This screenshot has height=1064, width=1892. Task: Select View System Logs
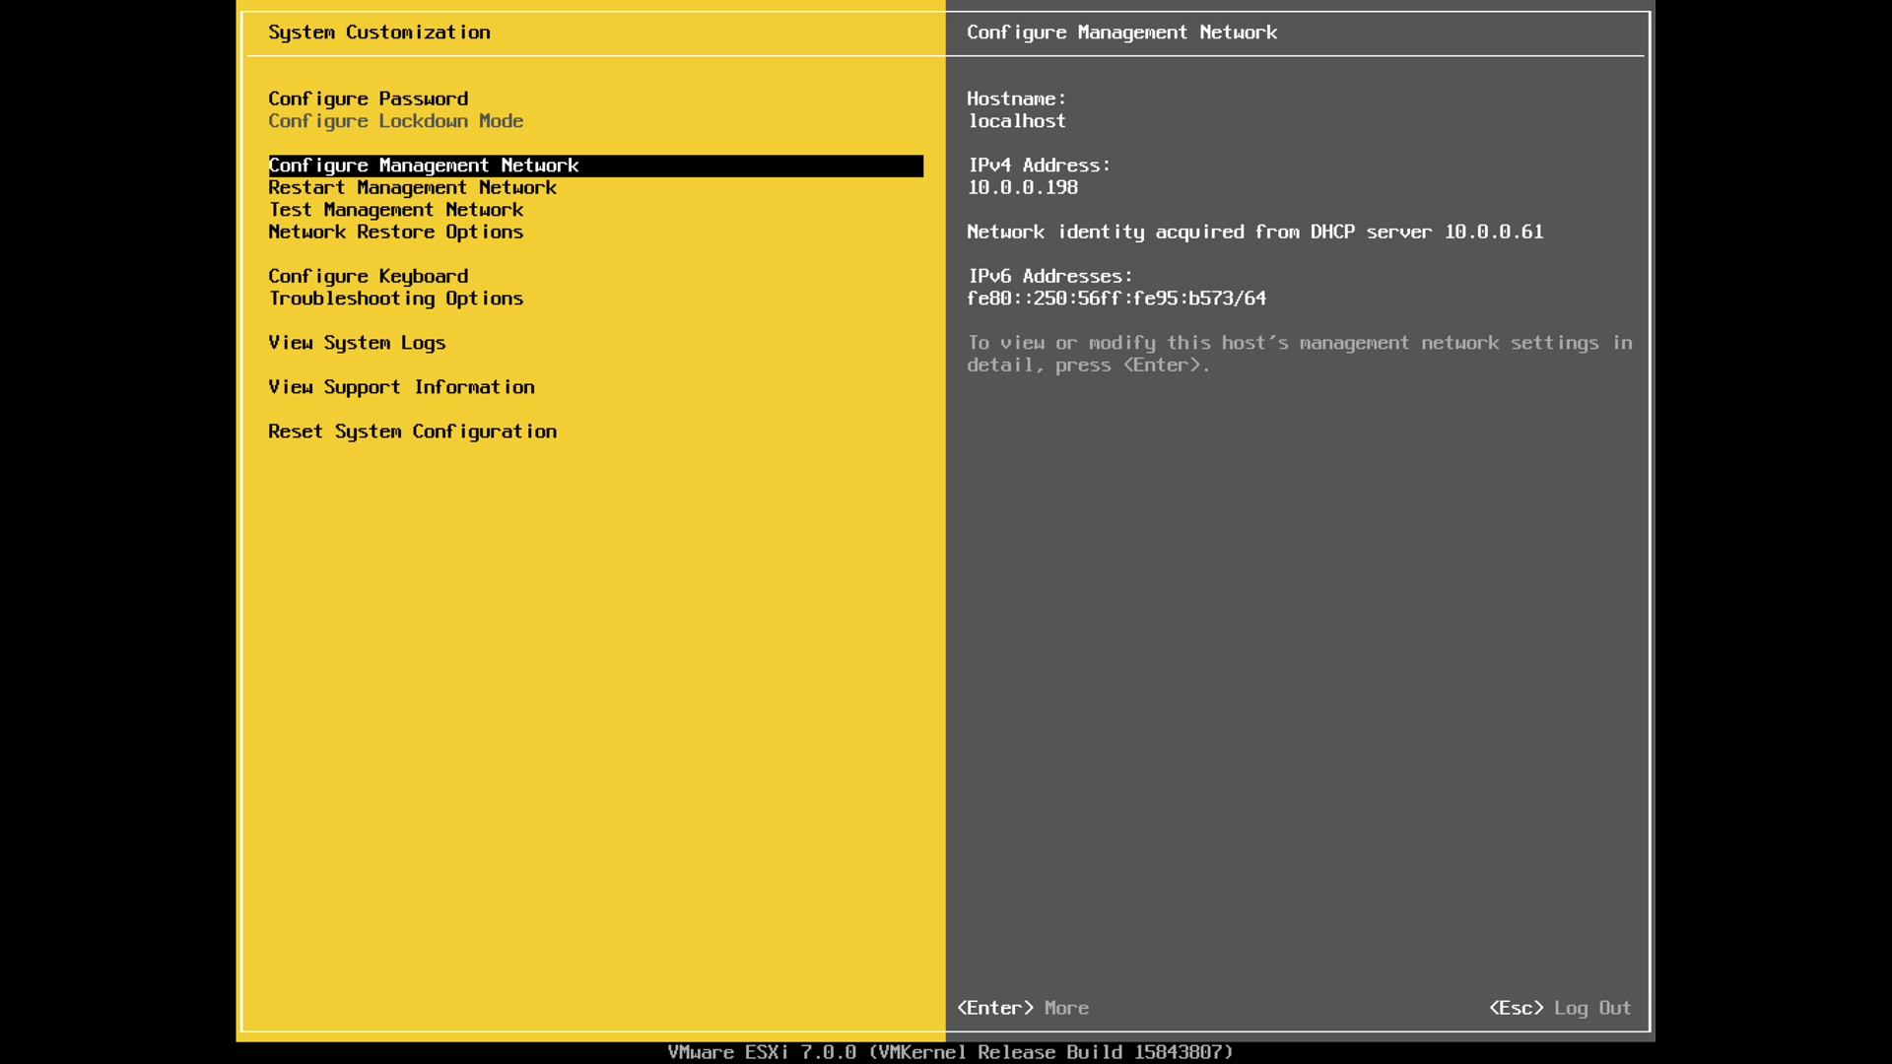(x=357, y=343)
